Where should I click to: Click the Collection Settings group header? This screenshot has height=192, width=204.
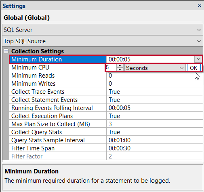38,51
